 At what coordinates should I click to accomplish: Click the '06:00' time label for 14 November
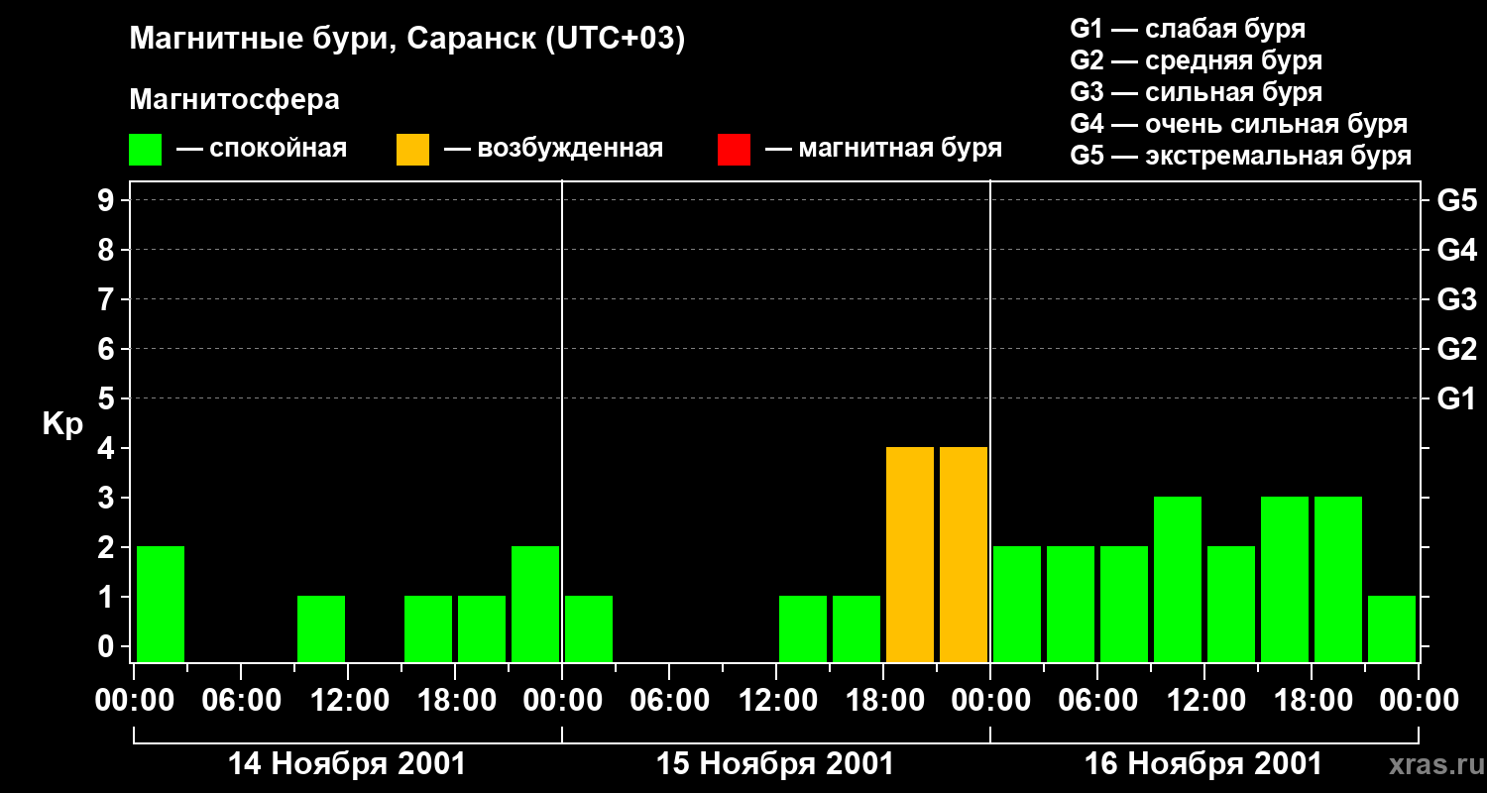click(241, 701)
